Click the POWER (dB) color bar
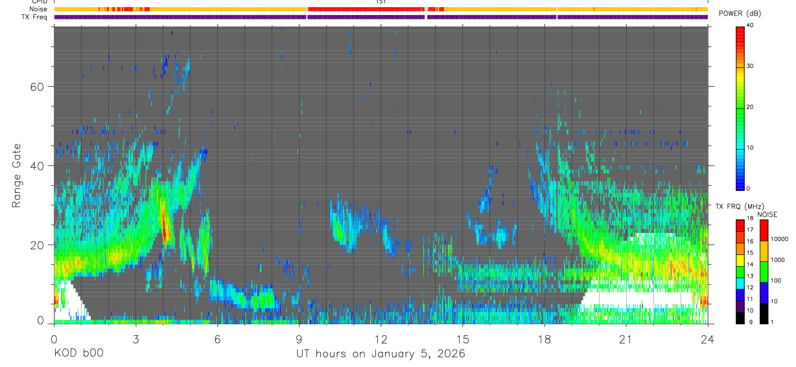The width and height of the screenshot is (796, 367). pos(740,107)
